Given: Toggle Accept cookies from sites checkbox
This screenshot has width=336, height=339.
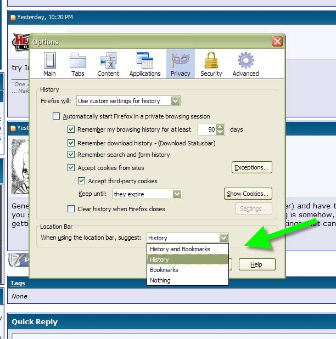Looking at the screenshot, I should click(x=71, y=168).
